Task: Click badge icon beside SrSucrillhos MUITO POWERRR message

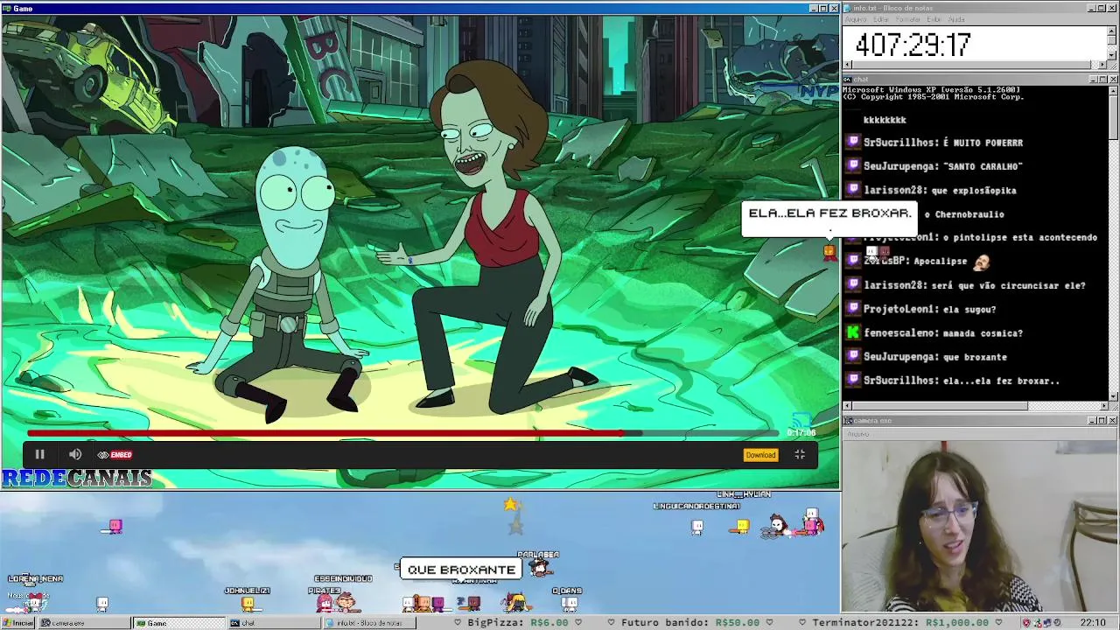Action: tap(853, 142)
